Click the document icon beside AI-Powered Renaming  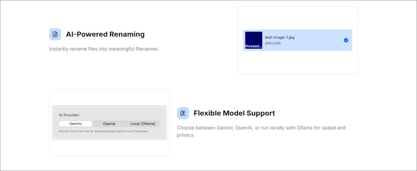55,34
